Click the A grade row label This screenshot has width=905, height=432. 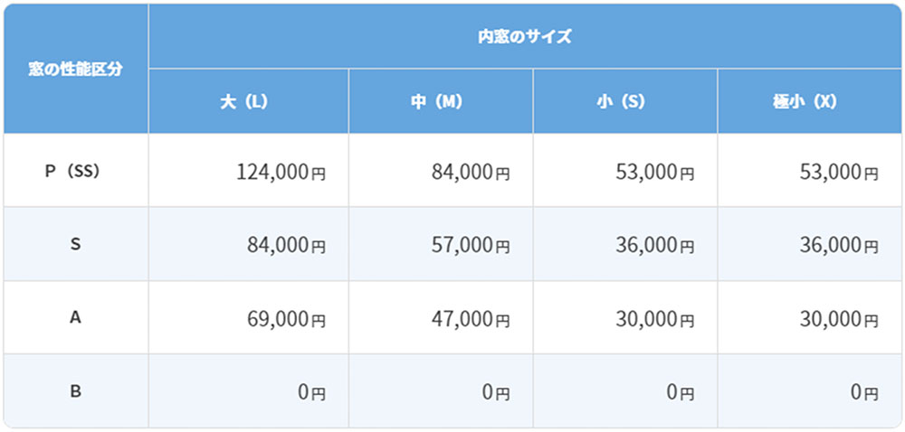point(75,317)
